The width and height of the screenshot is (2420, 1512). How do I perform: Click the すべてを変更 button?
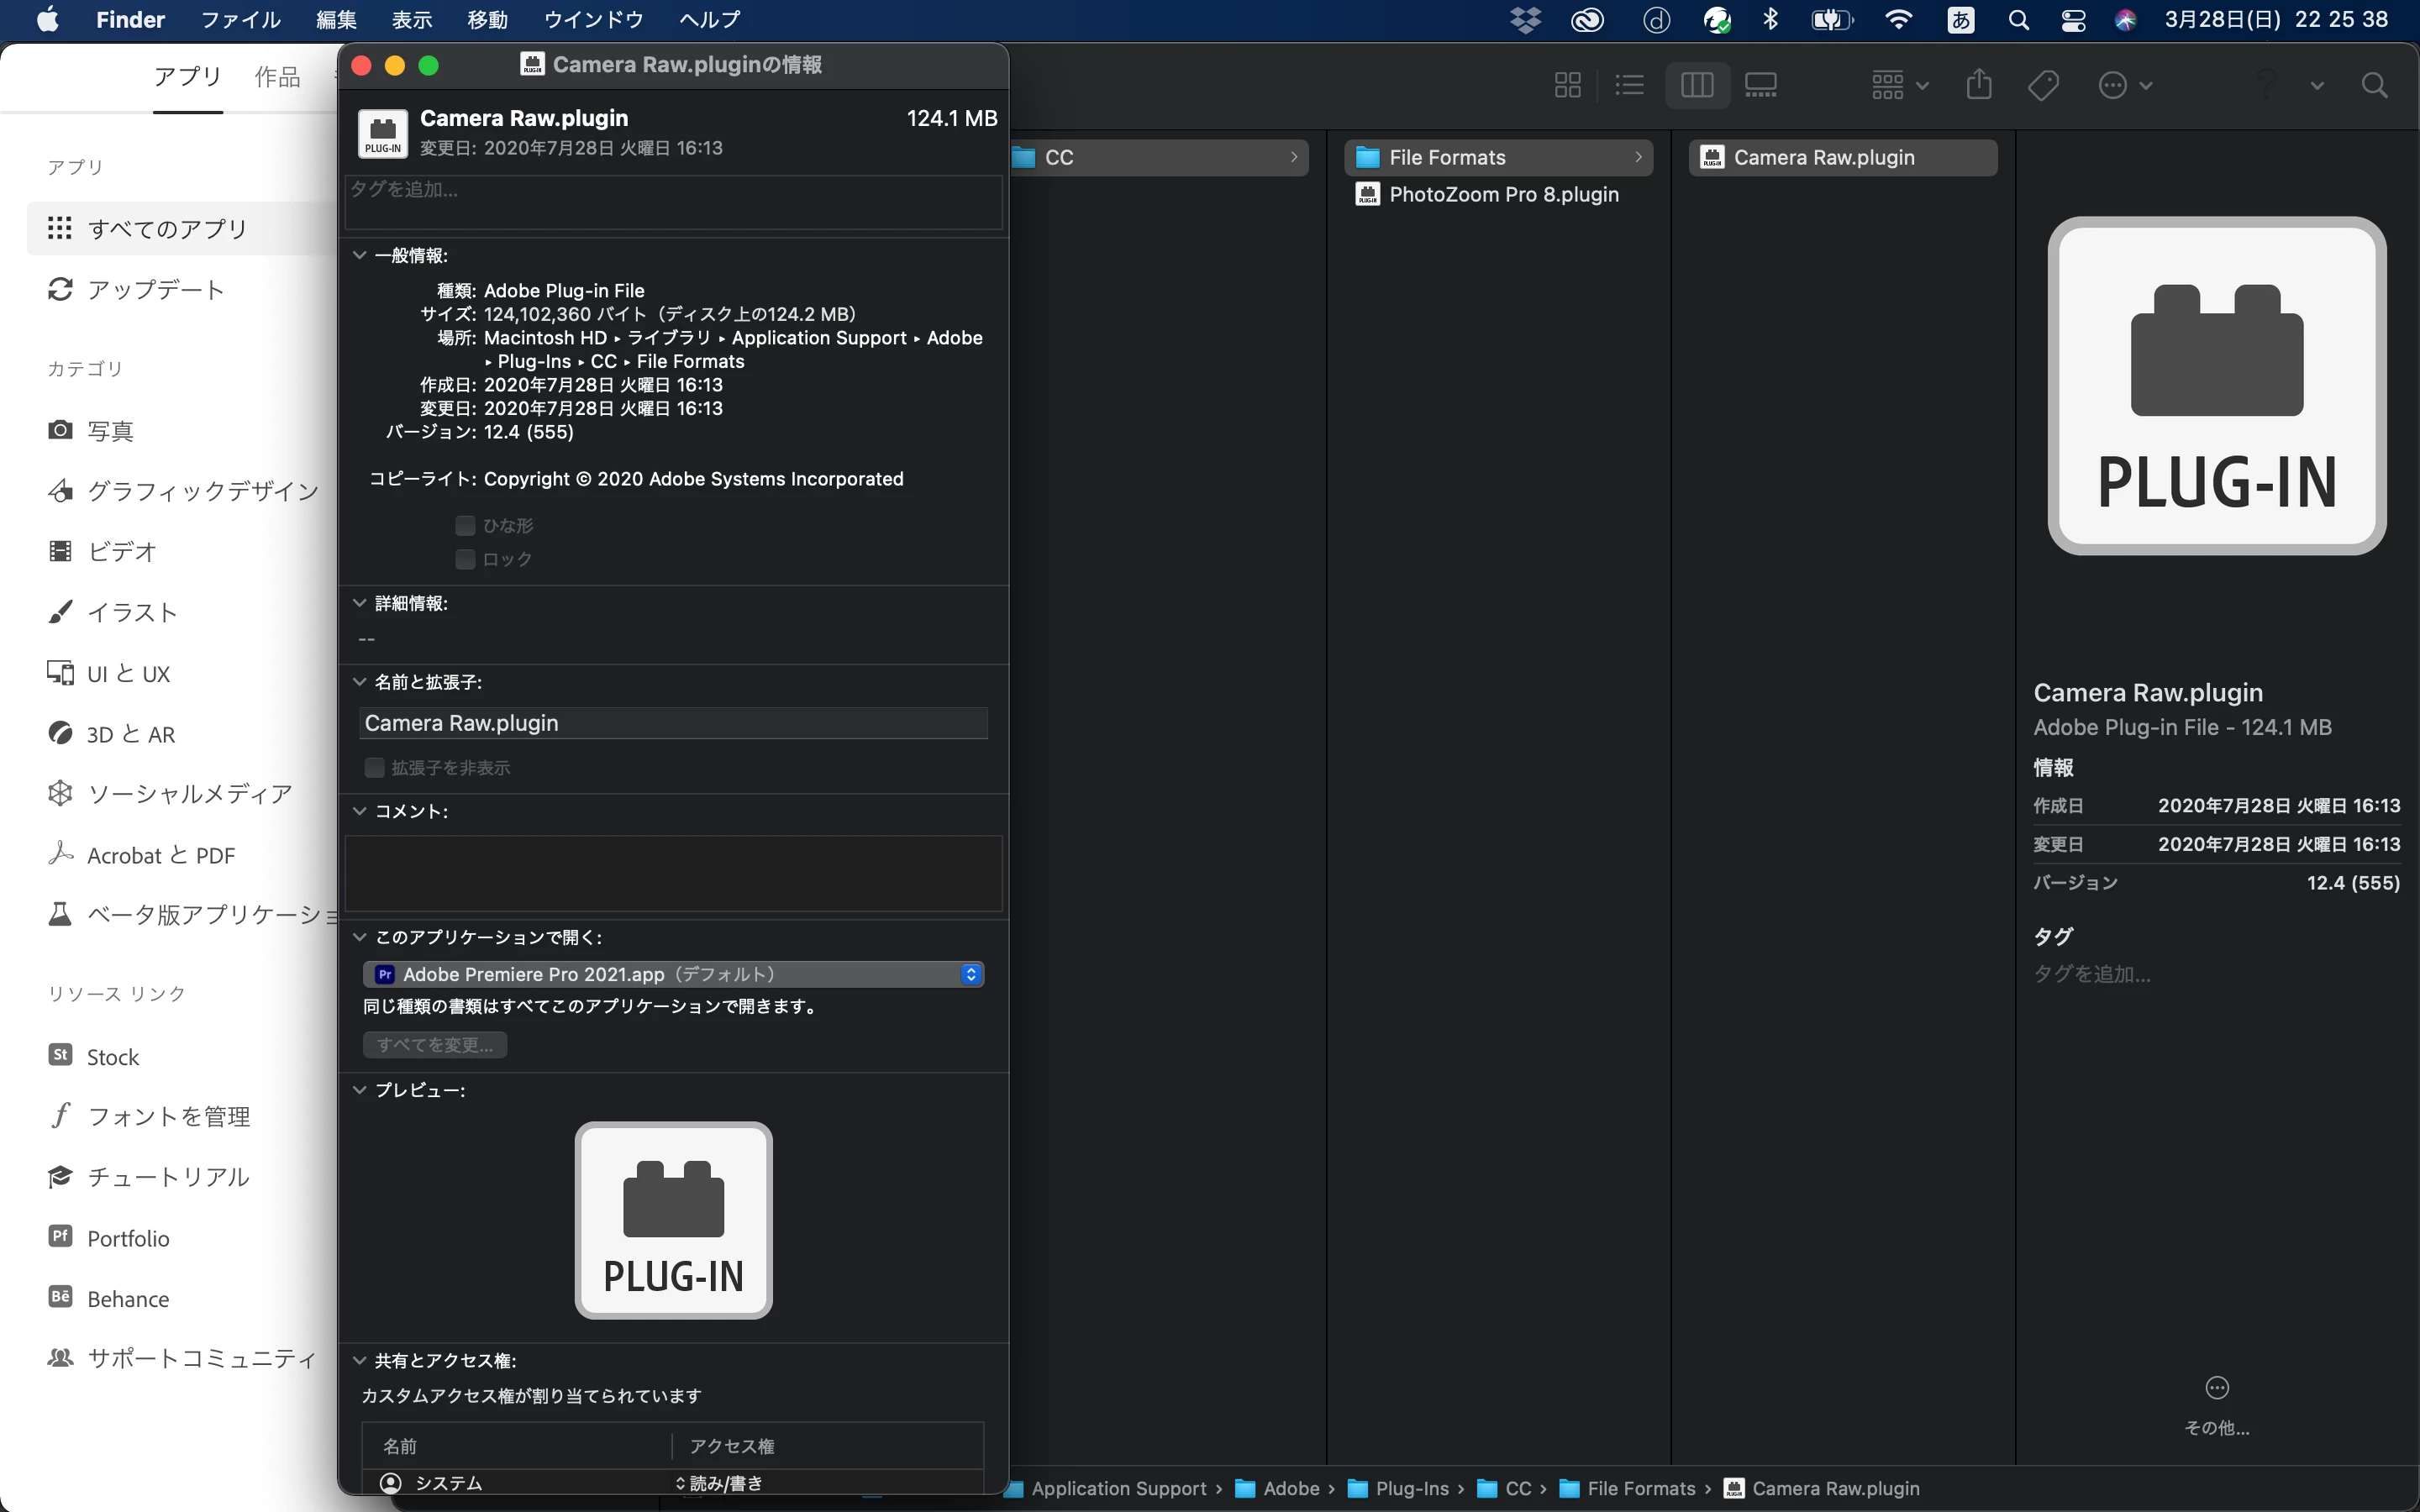[435, 1045]
